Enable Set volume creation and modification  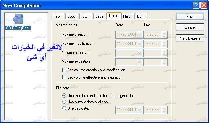(x=64, y=70)
